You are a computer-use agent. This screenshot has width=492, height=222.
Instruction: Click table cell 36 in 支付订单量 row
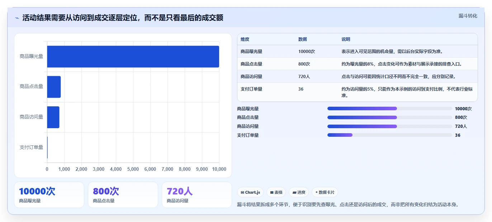(x=301, y=89)
